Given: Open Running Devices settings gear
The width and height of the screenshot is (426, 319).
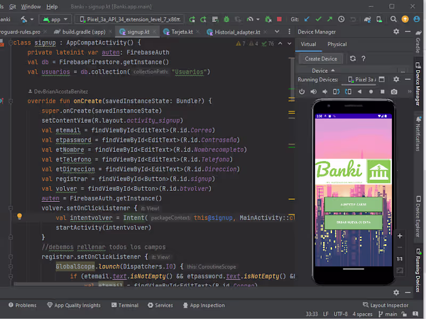Looking at the screenshot, I should 396,79.
